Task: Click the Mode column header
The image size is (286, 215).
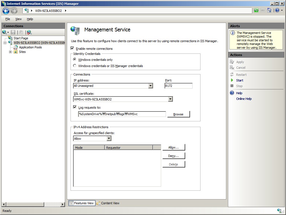Action: (x=89, y=147)
